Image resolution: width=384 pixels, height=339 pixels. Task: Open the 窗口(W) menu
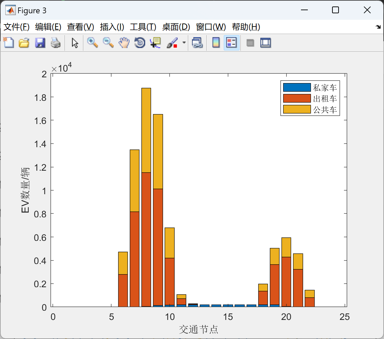211,27
